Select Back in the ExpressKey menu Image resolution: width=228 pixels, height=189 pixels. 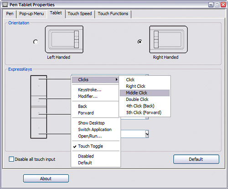coord(95,106)
